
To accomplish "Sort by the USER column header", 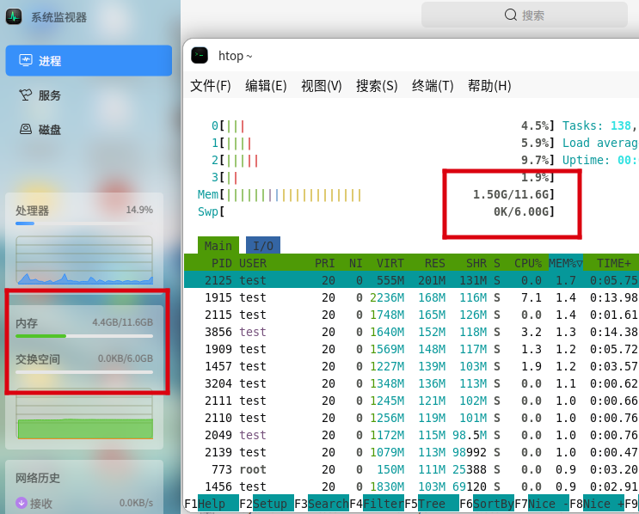I will pos(253,263).
